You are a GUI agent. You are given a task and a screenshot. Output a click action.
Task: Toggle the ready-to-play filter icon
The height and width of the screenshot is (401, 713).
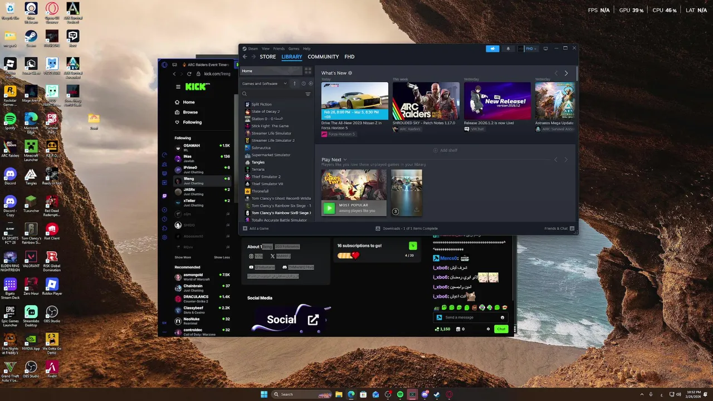(311, 84)
